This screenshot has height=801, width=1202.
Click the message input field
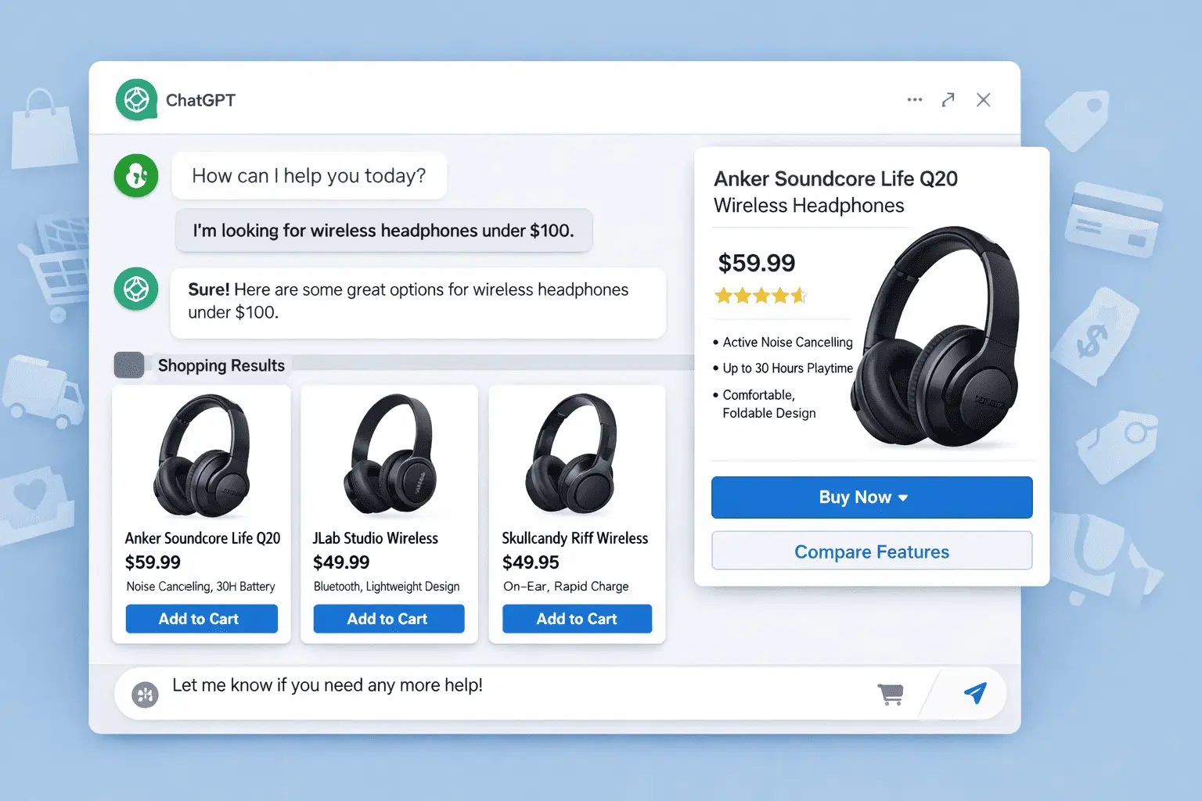pyautogui.click(x=509, y=686)
